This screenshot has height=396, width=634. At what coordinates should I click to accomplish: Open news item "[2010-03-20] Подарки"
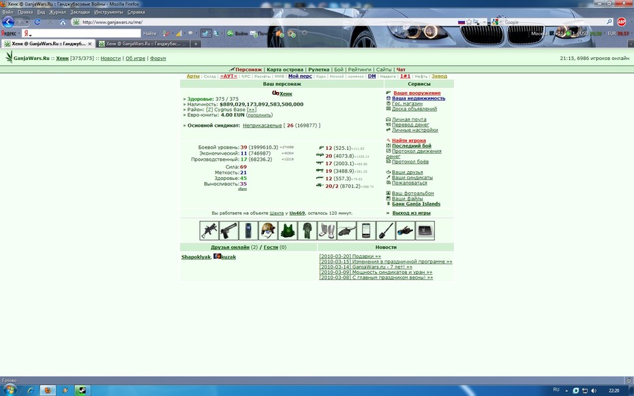click(350, 256)
